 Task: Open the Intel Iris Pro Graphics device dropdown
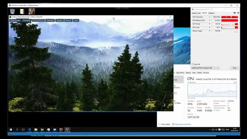point(205,68)
